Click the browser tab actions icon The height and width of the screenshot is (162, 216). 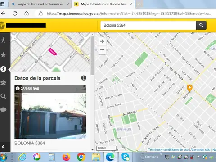(2, 4)
